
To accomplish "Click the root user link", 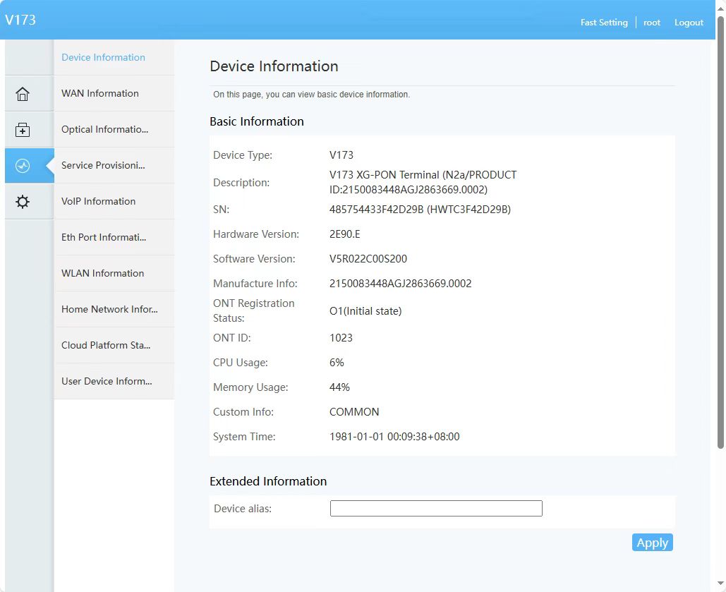I will (x=652, y=23).
